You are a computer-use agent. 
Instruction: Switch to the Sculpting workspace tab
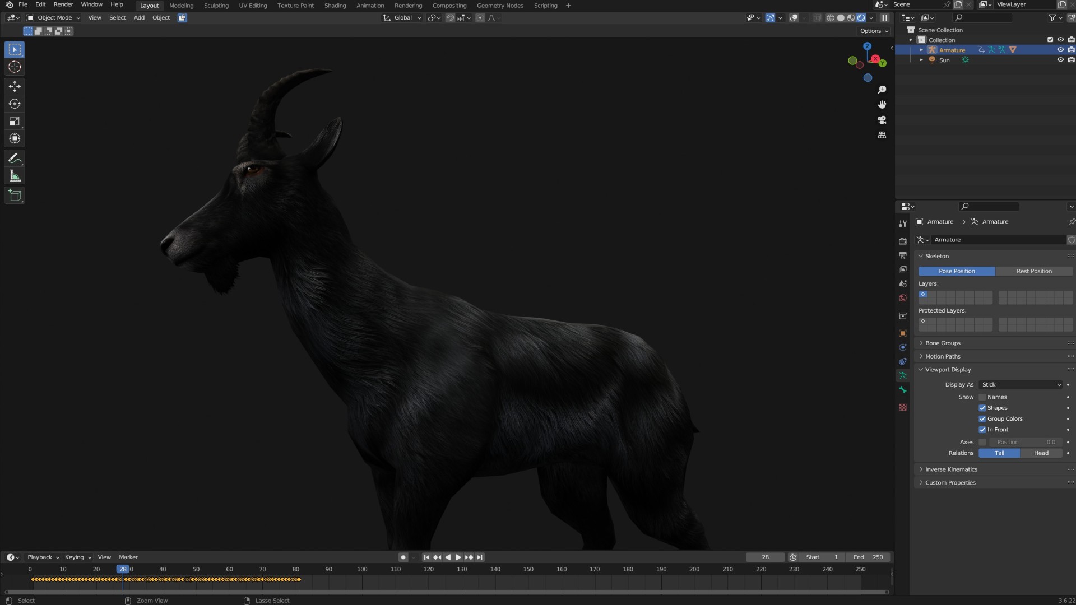[216, 6]
